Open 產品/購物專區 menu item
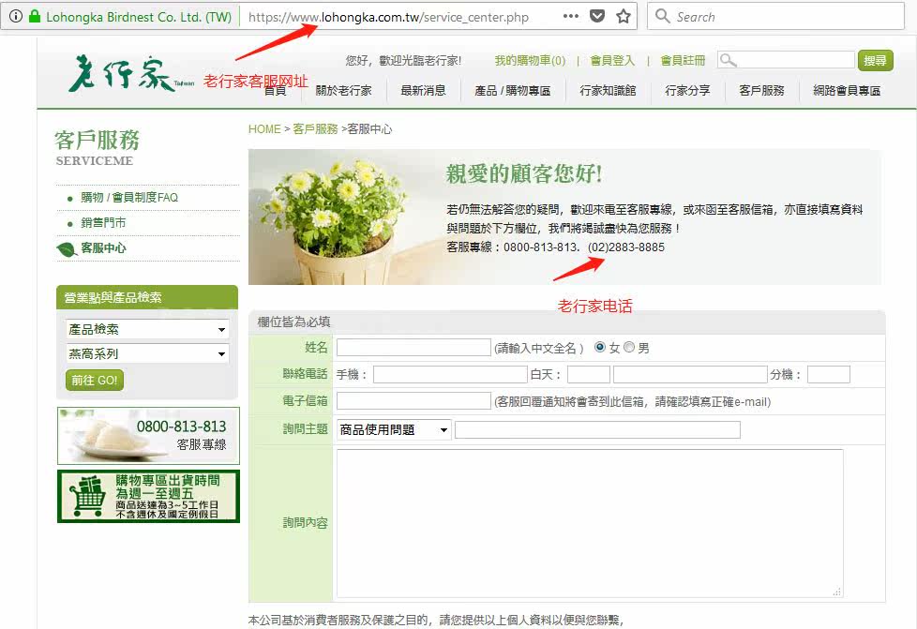917x629 pixels. 512,91
